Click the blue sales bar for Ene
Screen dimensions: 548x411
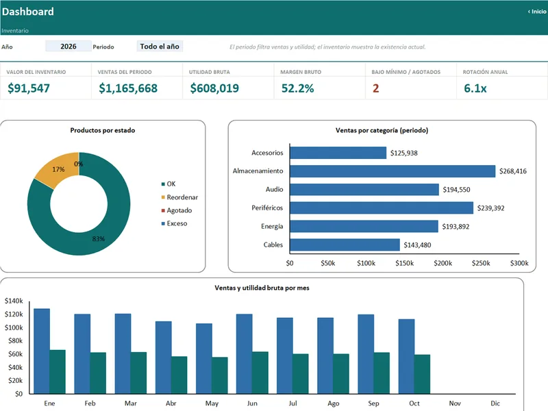42,351
